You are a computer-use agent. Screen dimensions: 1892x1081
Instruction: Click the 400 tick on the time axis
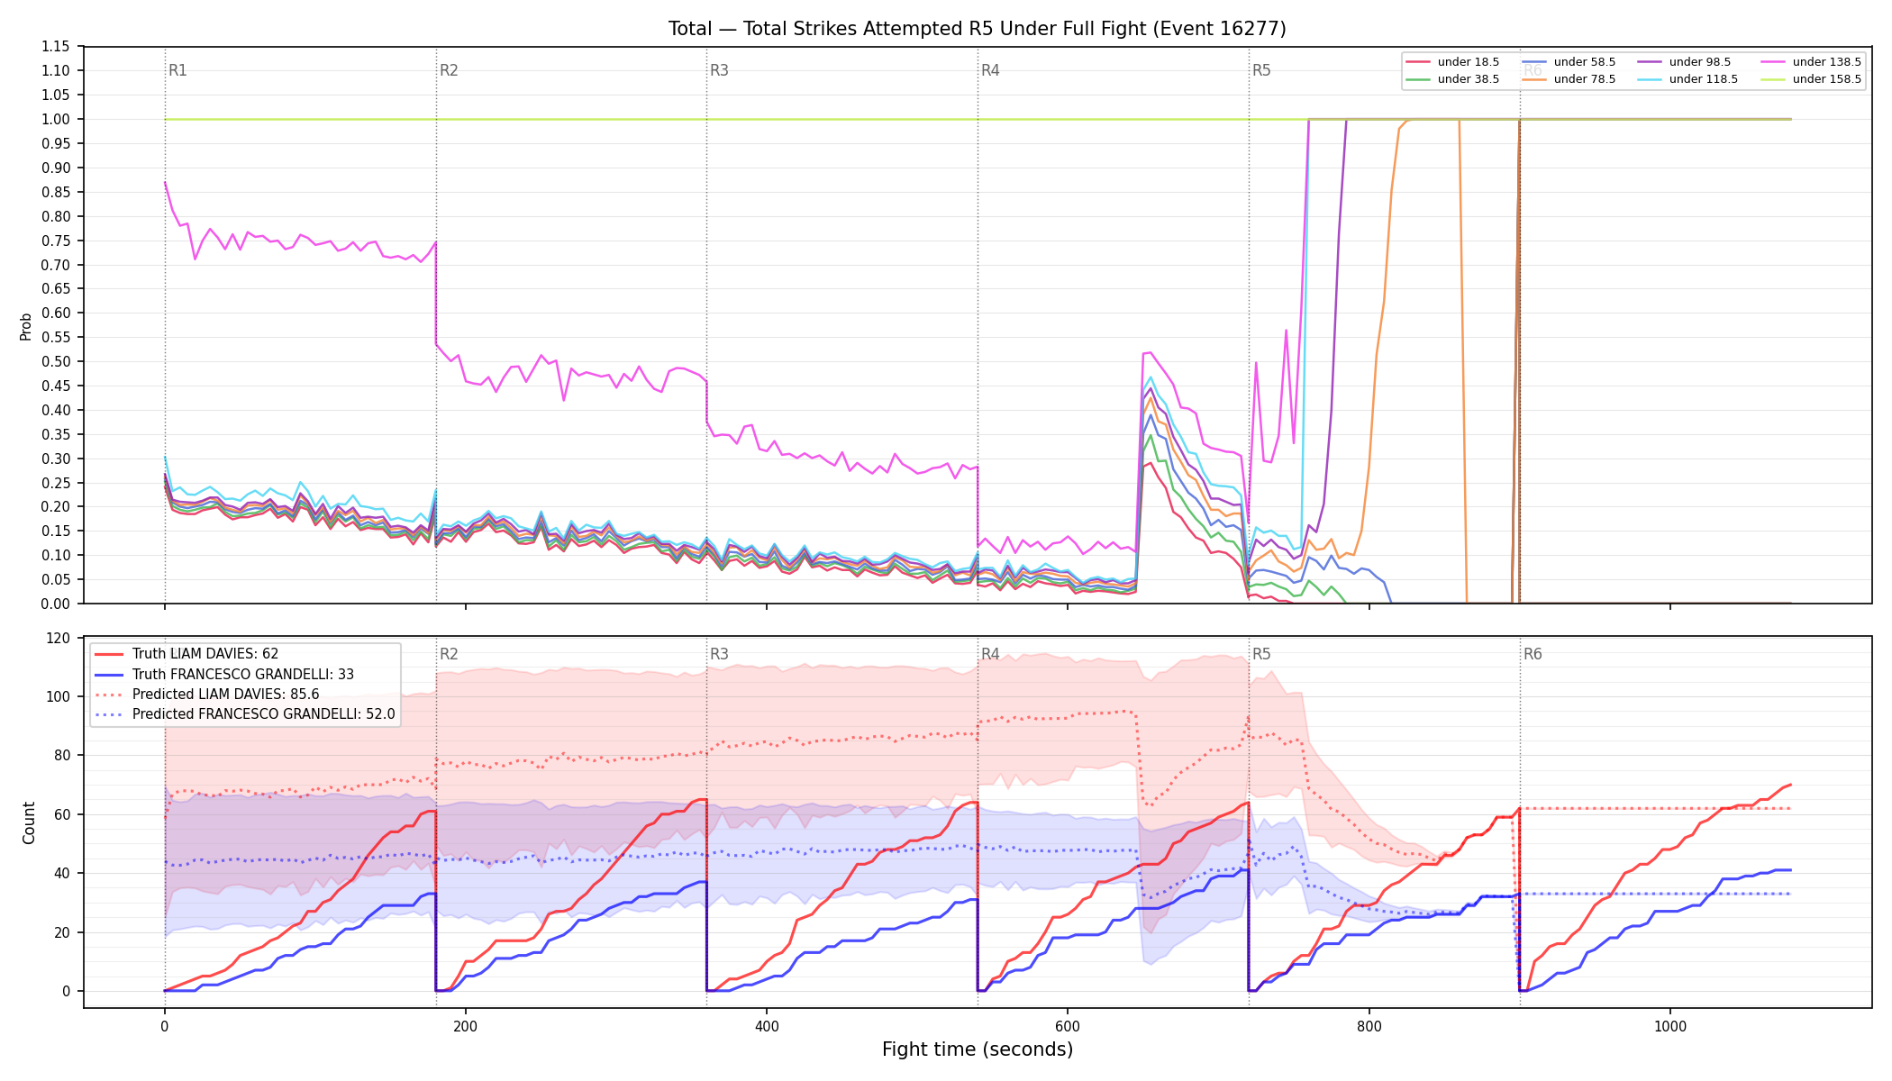click(x=767, y=1026)
